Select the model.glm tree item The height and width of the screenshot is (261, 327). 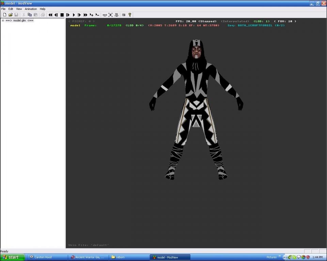pyautogui.click(x=19, y=20)
